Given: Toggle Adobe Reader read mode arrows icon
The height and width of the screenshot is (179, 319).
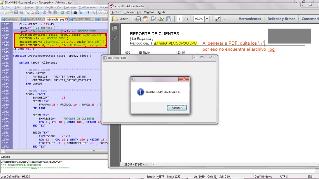Looking at the screenshot, I should [217, 19].
